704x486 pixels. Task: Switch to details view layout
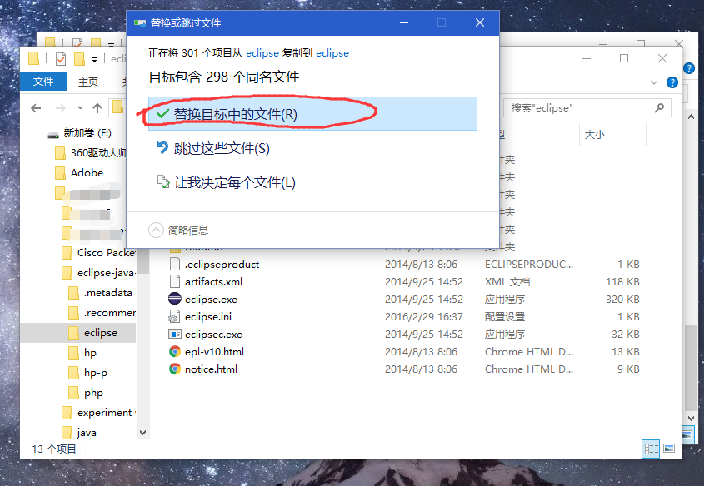pos(651,449)
